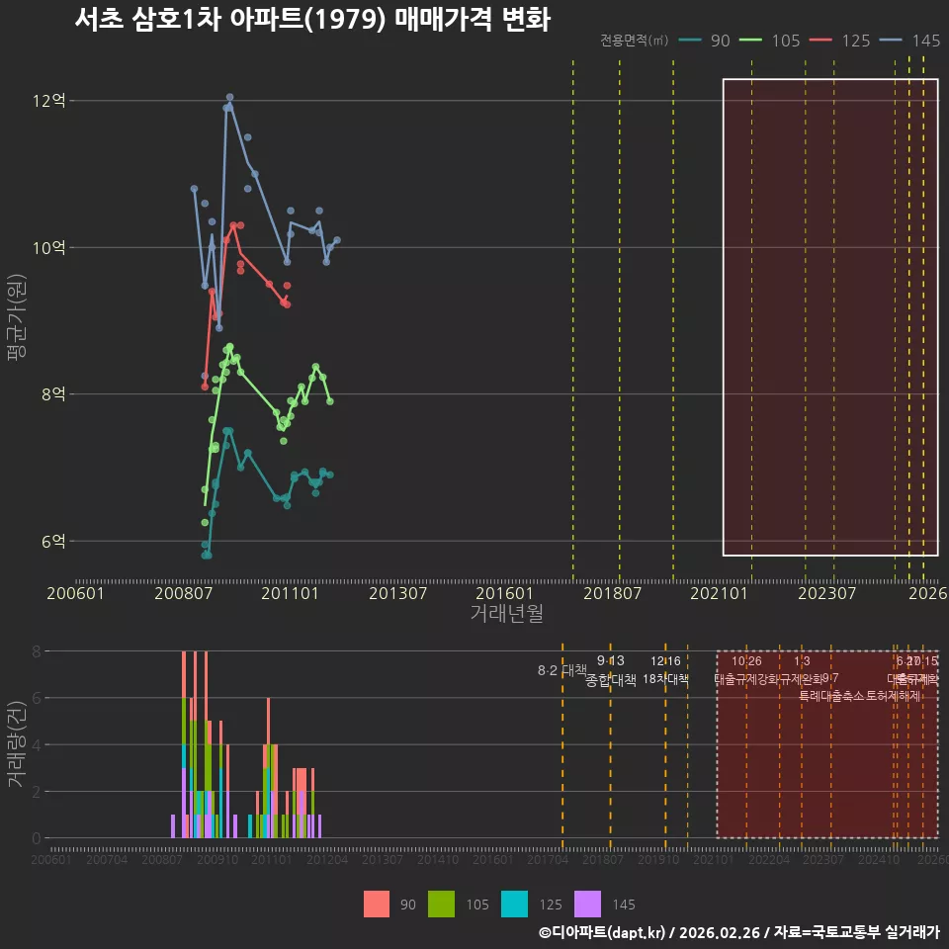This screenshot has width=949, height=949.
Task: Select the purple 145 swatch in bottom legend
Action: tap(587, 905)
